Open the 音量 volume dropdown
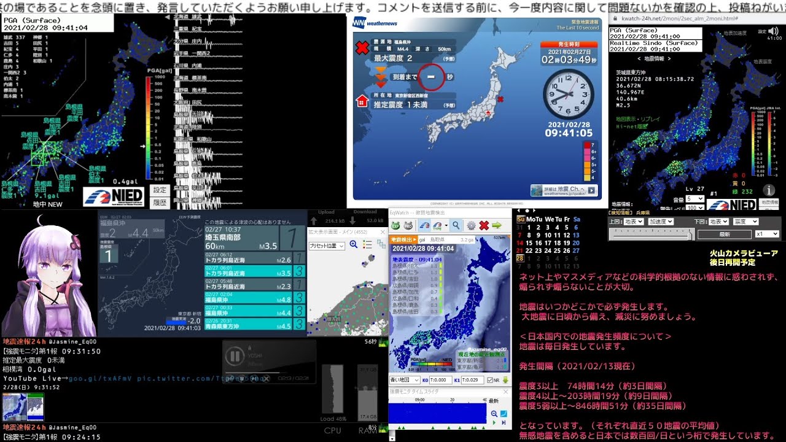The image size is (786, 442). [695, 199]
